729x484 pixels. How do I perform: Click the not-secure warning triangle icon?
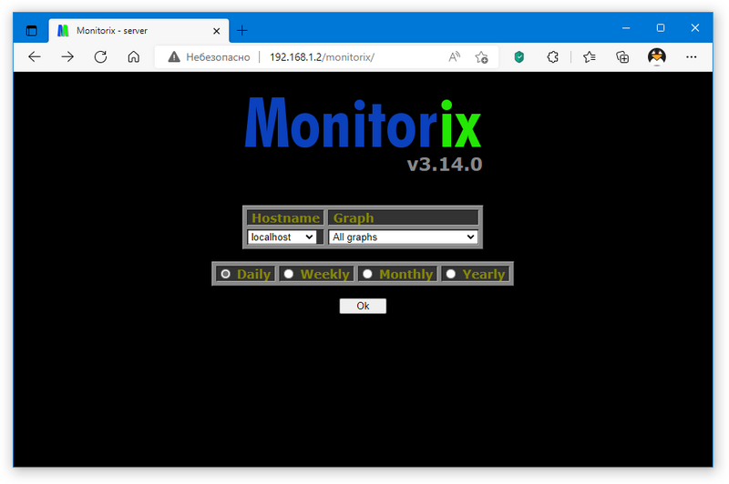coord(174,57)
